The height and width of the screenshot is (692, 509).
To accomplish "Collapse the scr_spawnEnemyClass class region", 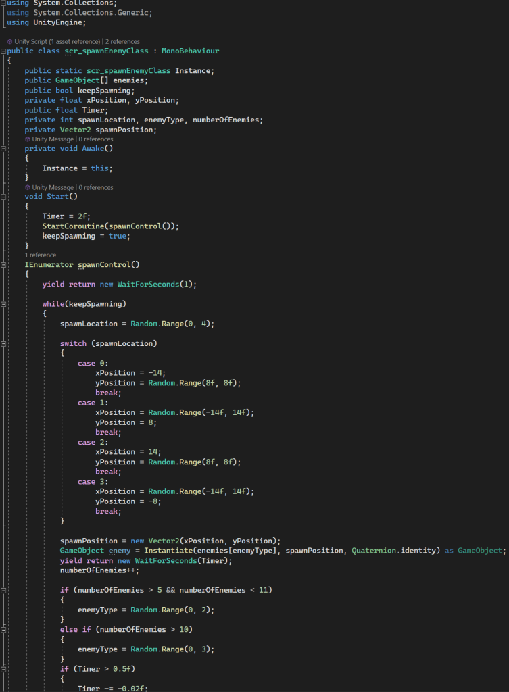I will tap(3, 51).
